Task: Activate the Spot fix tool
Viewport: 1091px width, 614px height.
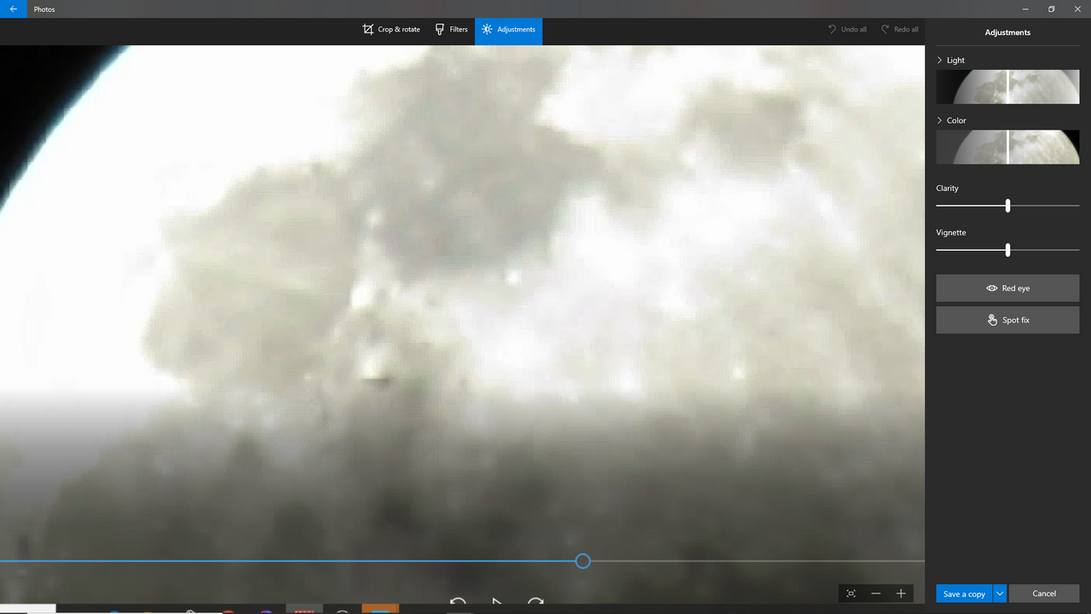Action: pos(1007,320)
